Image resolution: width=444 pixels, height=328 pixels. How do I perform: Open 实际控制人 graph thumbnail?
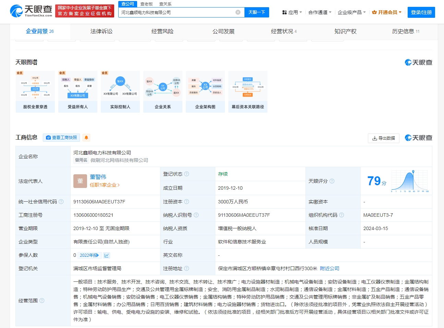coord(120,92)
